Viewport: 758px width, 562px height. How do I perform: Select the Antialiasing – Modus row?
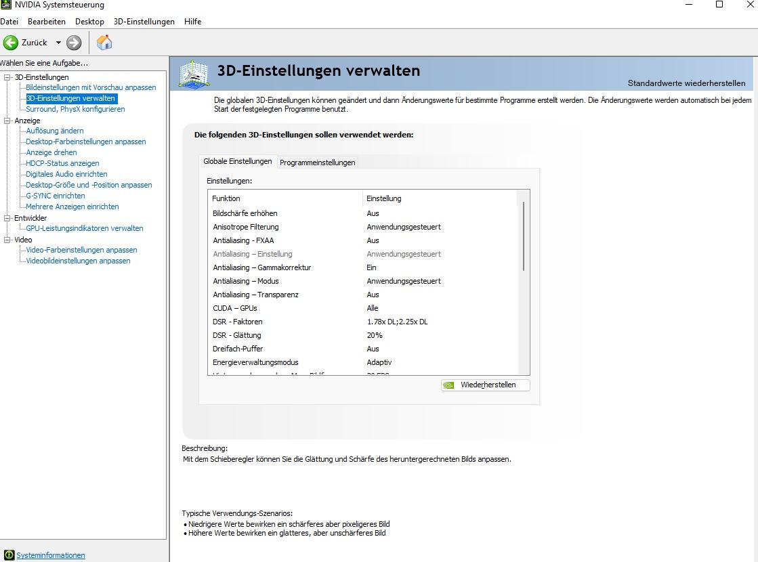coord(362,281)
